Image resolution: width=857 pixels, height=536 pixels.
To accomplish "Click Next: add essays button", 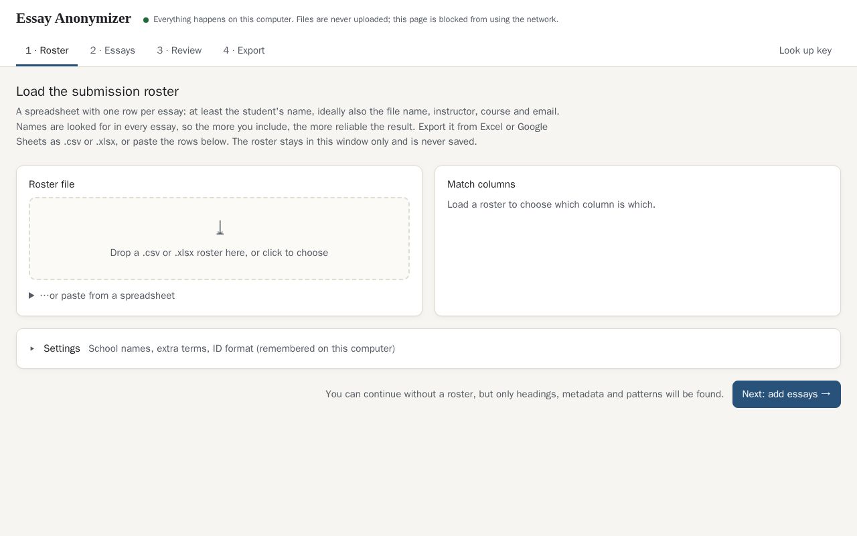I will pos(786,394).
